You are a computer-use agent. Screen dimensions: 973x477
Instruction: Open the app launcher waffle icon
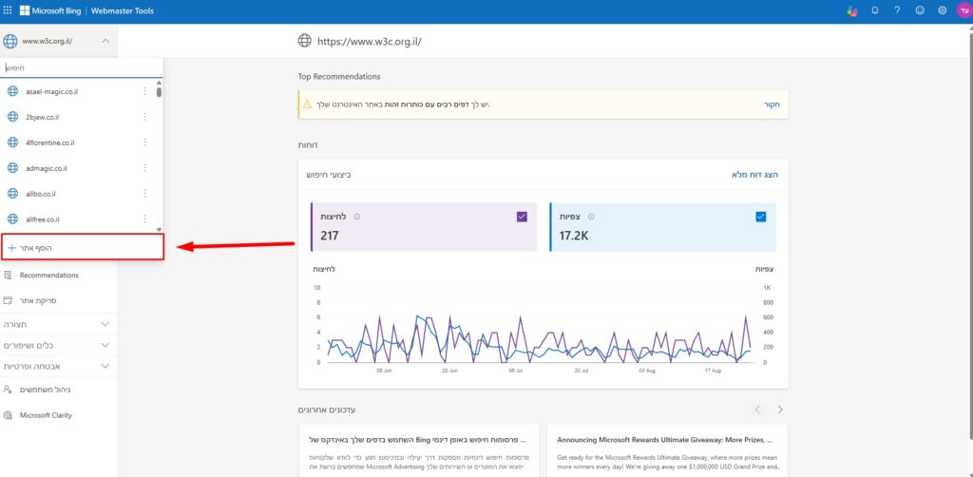click(x=8, y=10)
